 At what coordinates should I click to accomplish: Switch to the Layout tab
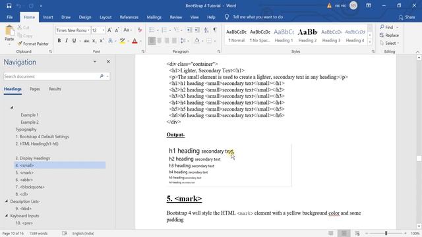coord(105,17)
